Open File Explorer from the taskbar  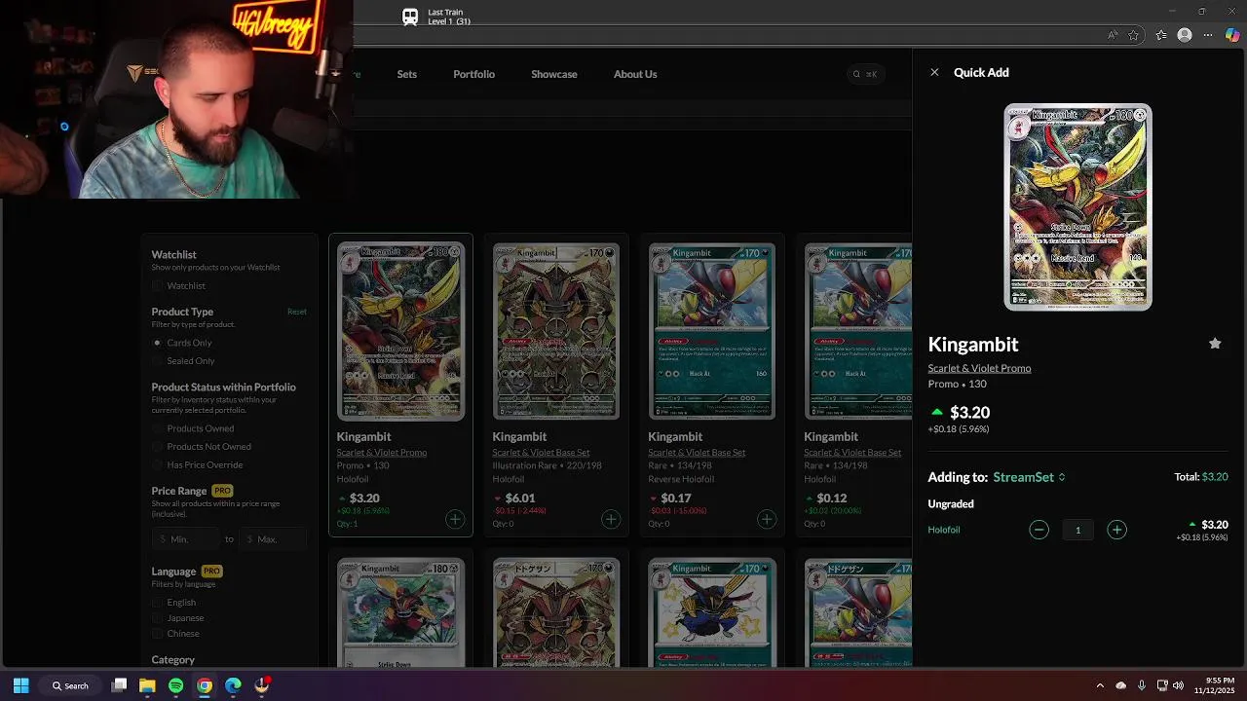click(x=147, y=685)
